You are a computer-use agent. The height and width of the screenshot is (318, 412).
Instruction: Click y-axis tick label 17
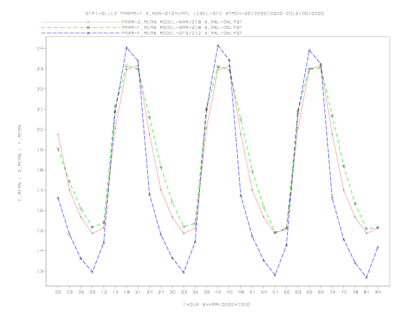(x=40, y=190)
